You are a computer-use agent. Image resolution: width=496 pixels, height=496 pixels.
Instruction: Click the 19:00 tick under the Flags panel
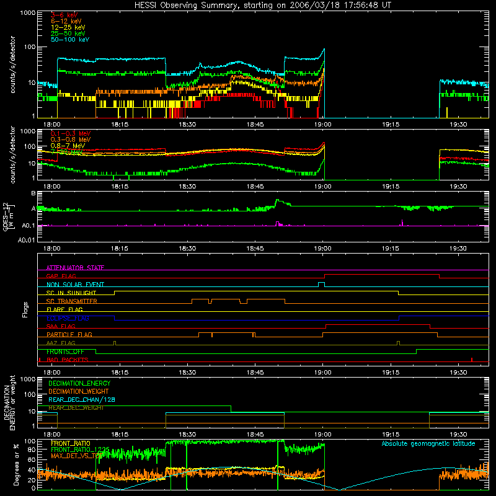point(322,373)
